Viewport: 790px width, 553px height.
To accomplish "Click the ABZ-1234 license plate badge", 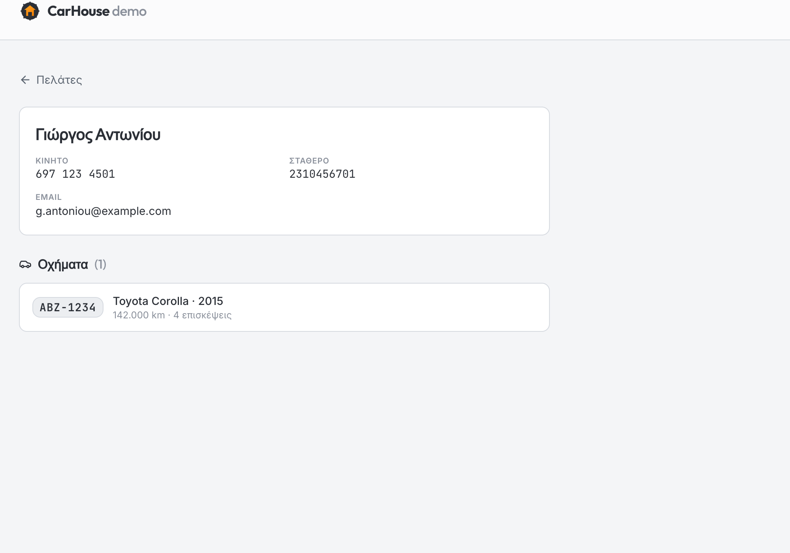I will 68,307.
